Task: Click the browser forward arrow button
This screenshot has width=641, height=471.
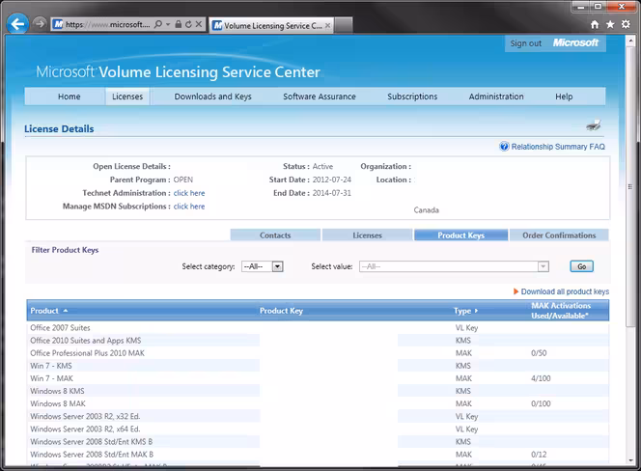Action: click(x=40, y=23)
